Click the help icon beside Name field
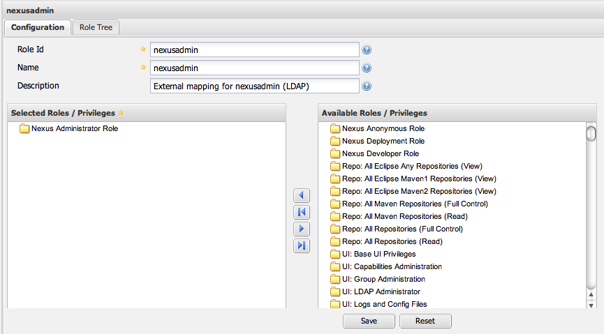This screenshot has height=334, width=604. click(x=367, y=68)
